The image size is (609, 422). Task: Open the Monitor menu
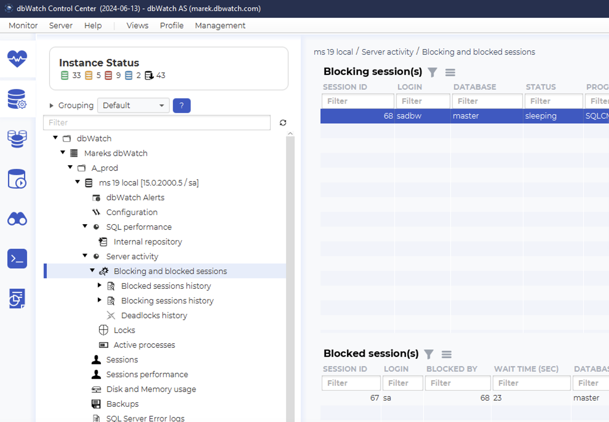point(23,26)
